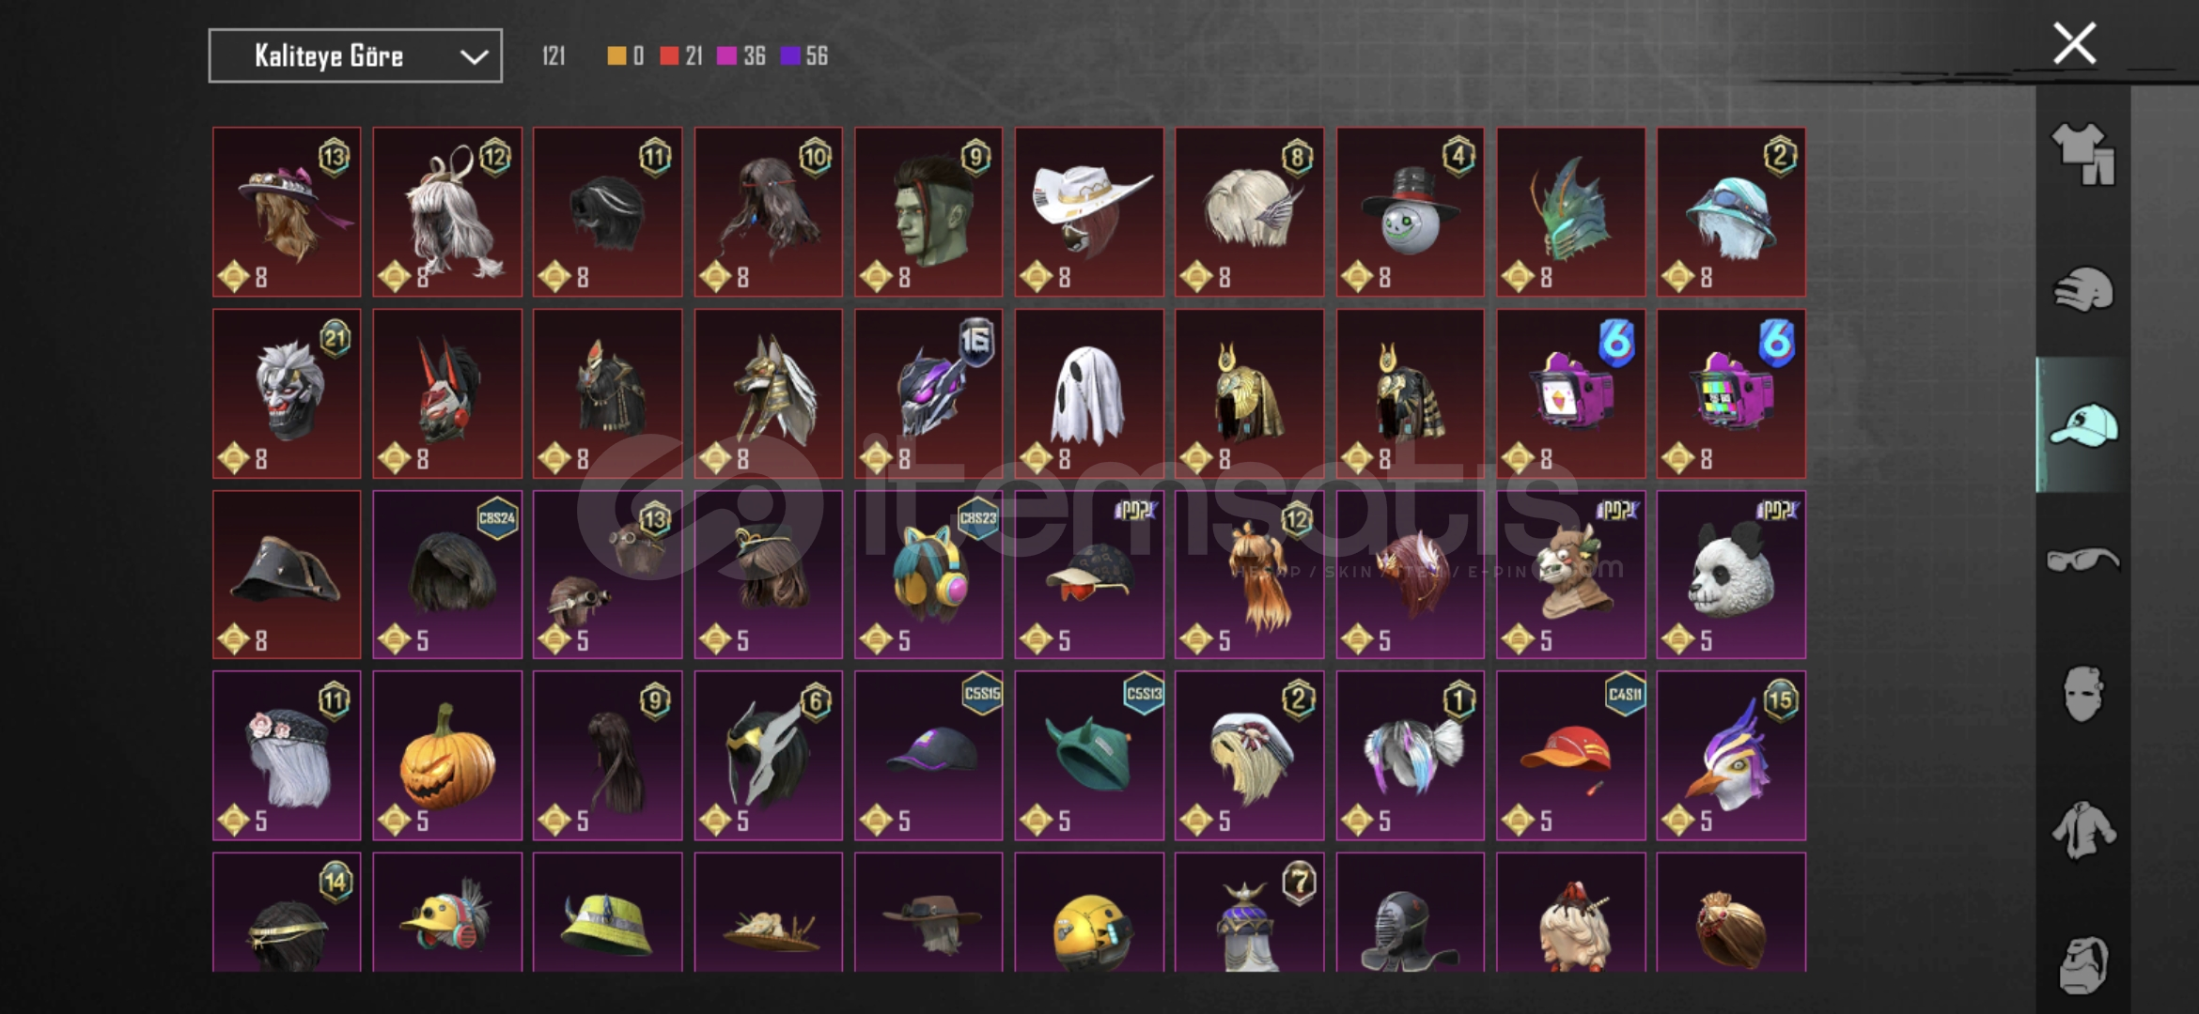This screenshot has height=1014, width=2199.
Task: Click the dropdown chevron arrow
Action: point(474,56)
